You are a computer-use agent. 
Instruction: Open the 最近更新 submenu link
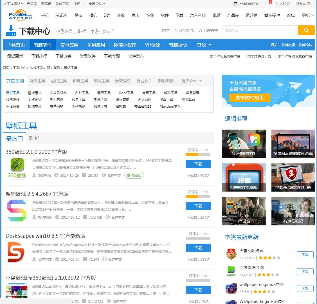tap(15, 56)
